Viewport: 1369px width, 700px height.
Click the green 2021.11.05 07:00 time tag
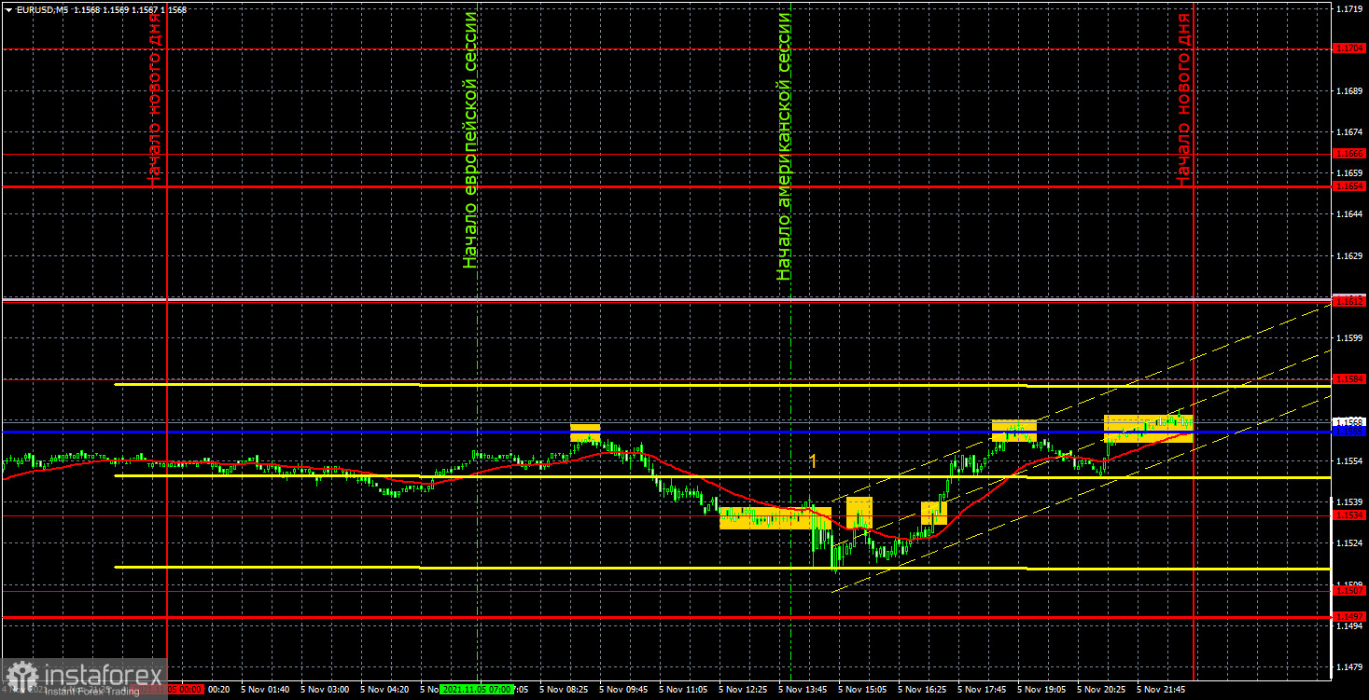point(476,690)
